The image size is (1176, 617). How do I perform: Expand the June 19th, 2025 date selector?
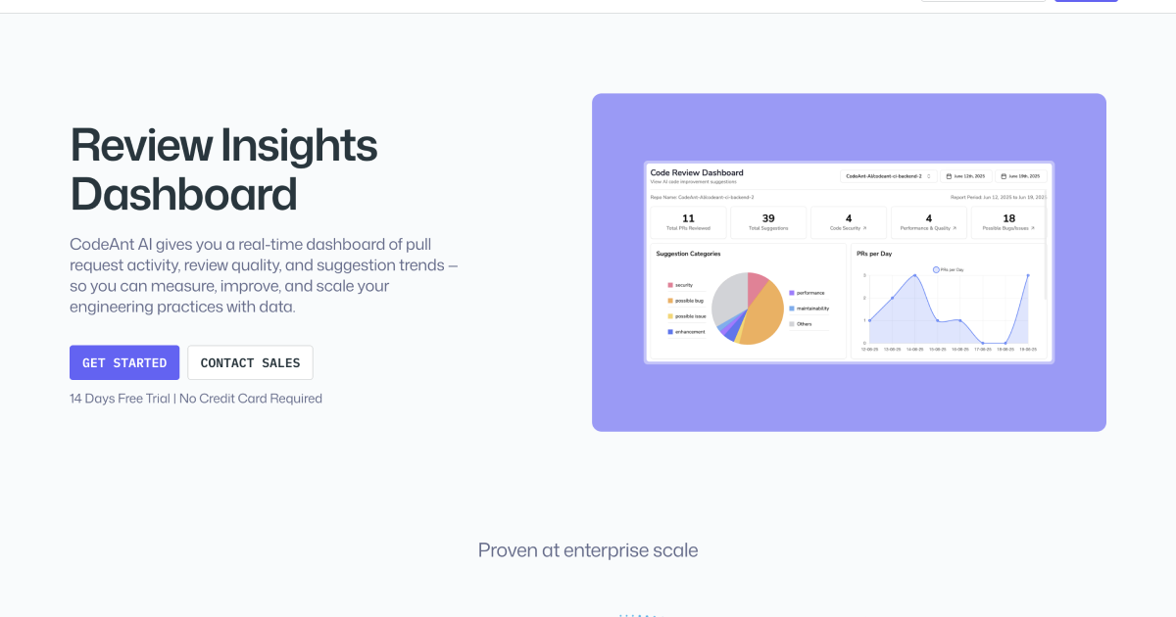point(1021,176)
